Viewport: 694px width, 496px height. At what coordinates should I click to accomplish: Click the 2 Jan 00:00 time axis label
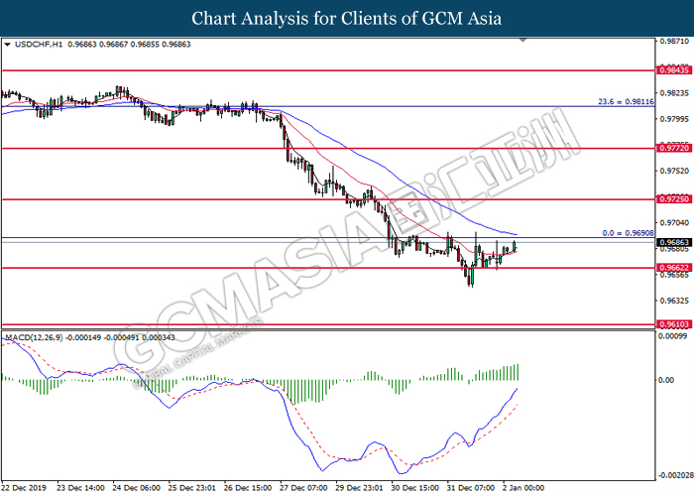[x=523, y=488]
